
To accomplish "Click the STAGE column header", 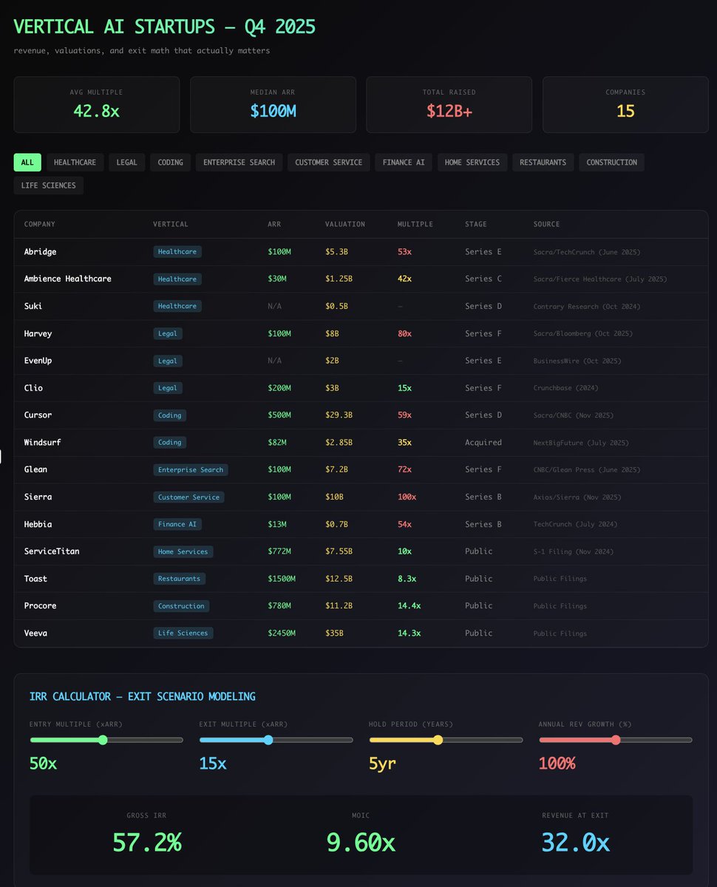I will click(476, 224).
